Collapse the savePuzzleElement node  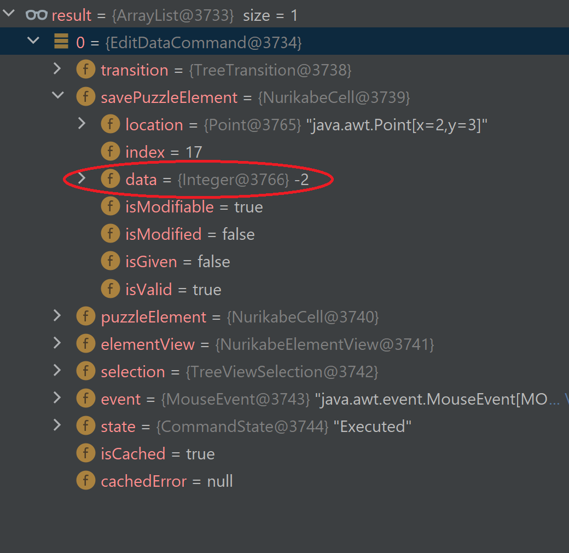tap(57, 94)
